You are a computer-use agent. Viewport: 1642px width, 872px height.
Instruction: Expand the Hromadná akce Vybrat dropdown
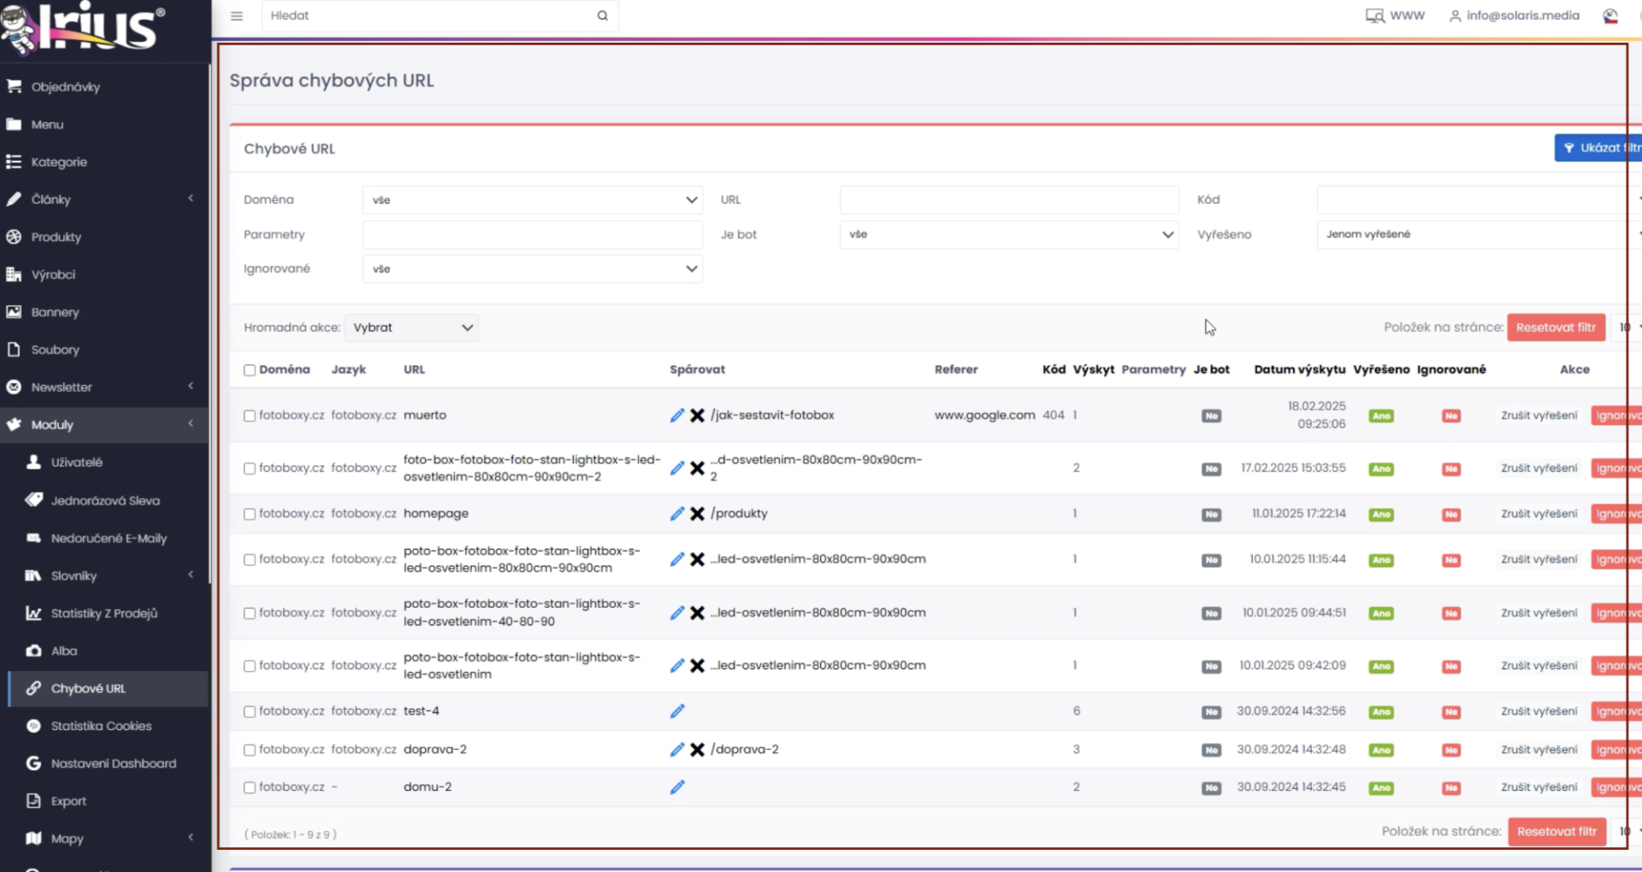click(411, 327)
